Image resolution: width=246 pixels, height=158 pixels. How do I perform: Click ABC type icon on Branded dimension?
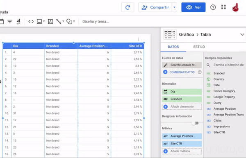pos(166,99)
